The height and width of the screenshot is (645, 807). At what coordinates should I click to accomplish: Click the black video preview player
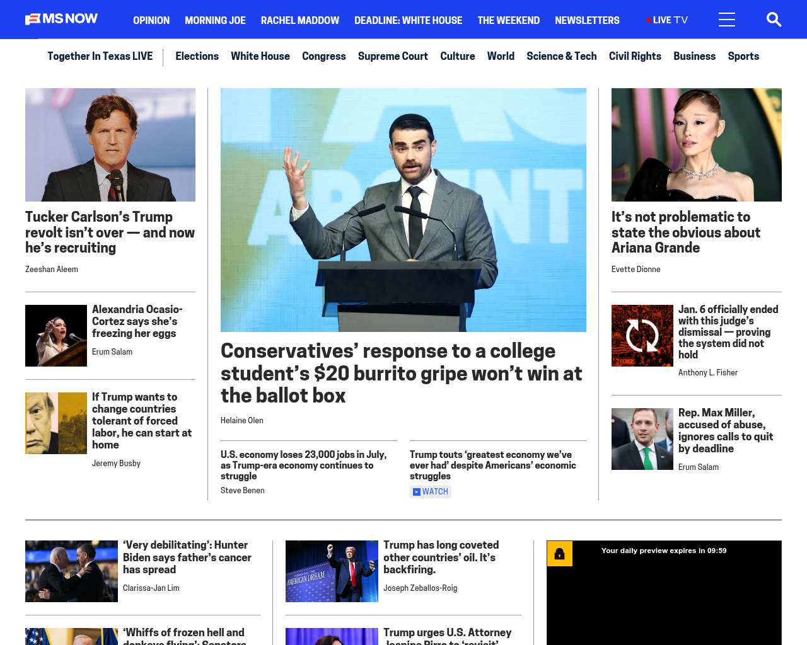[x=664, y=593]
